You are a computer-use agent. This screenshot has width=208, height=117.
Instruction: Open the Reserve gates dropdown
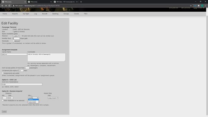[16, 36]
